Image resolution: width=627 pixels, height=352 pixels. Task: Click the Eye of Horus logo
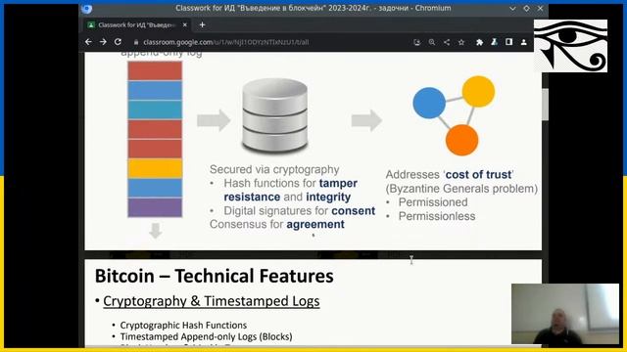pos(570,46)
